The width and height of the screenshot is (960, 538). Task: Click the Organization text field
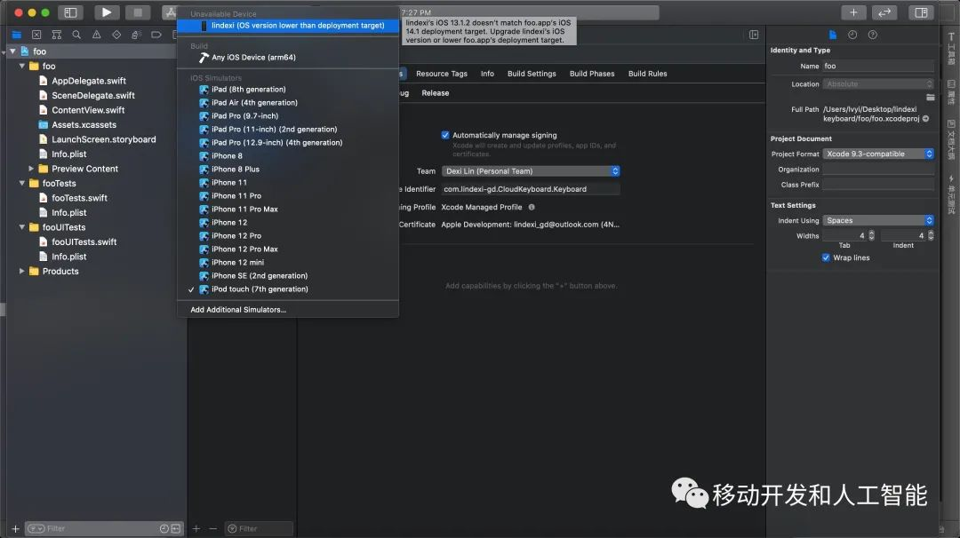878,170
